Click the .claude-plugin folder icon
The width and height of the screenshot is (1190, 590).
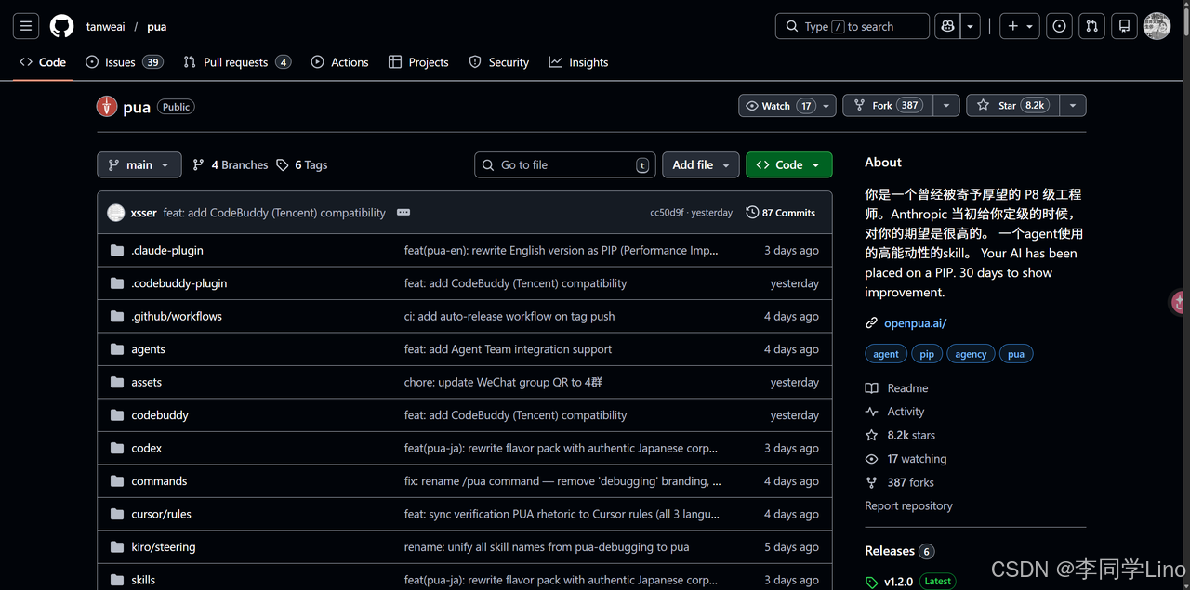tap(117, 251)
